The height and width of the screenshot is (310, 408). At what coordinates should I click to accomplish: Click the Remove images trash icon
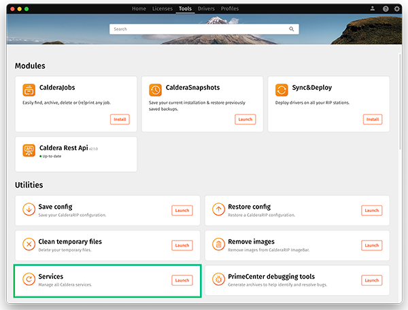pyautogui.click(x=218, y=244)
